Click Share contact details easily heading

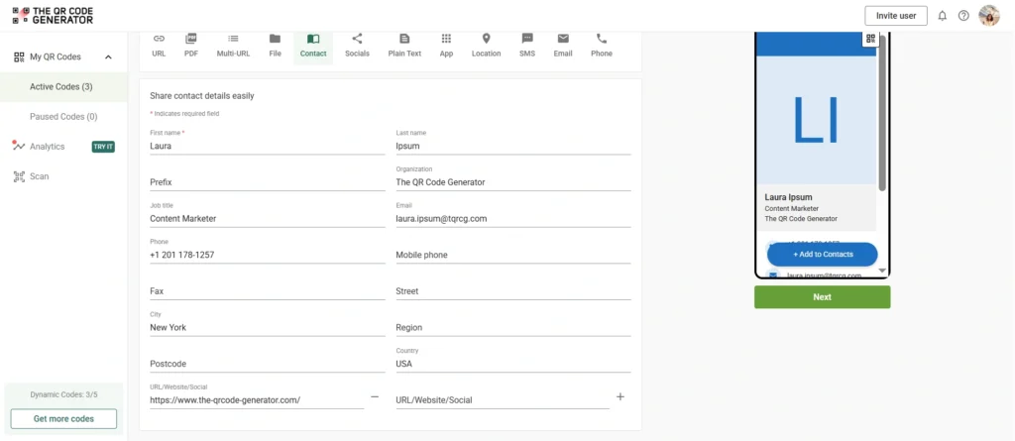tap(202, 96)
